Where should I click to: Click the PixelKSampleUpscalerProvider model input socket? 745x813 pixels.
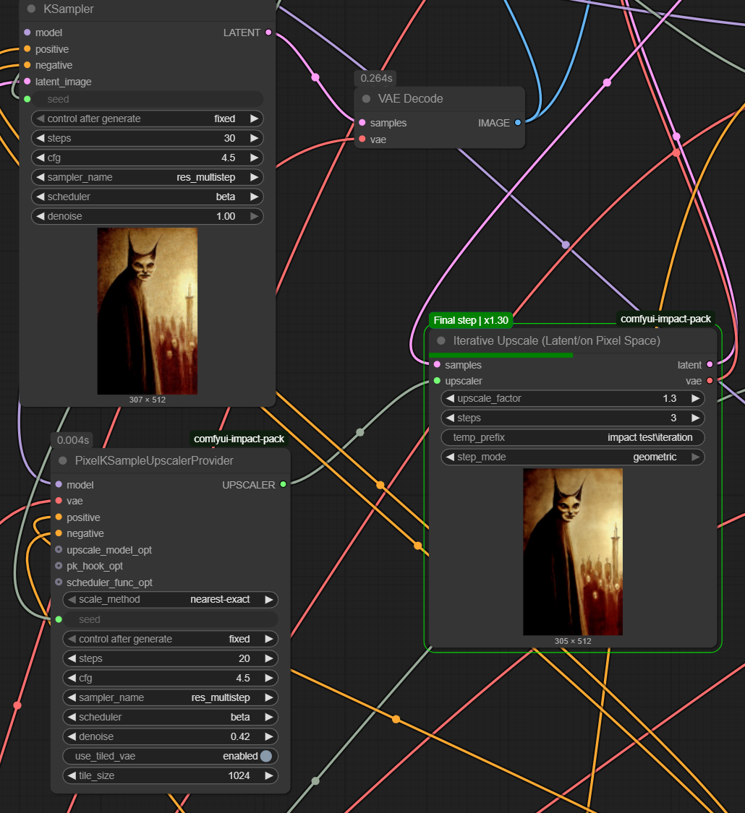59,484
